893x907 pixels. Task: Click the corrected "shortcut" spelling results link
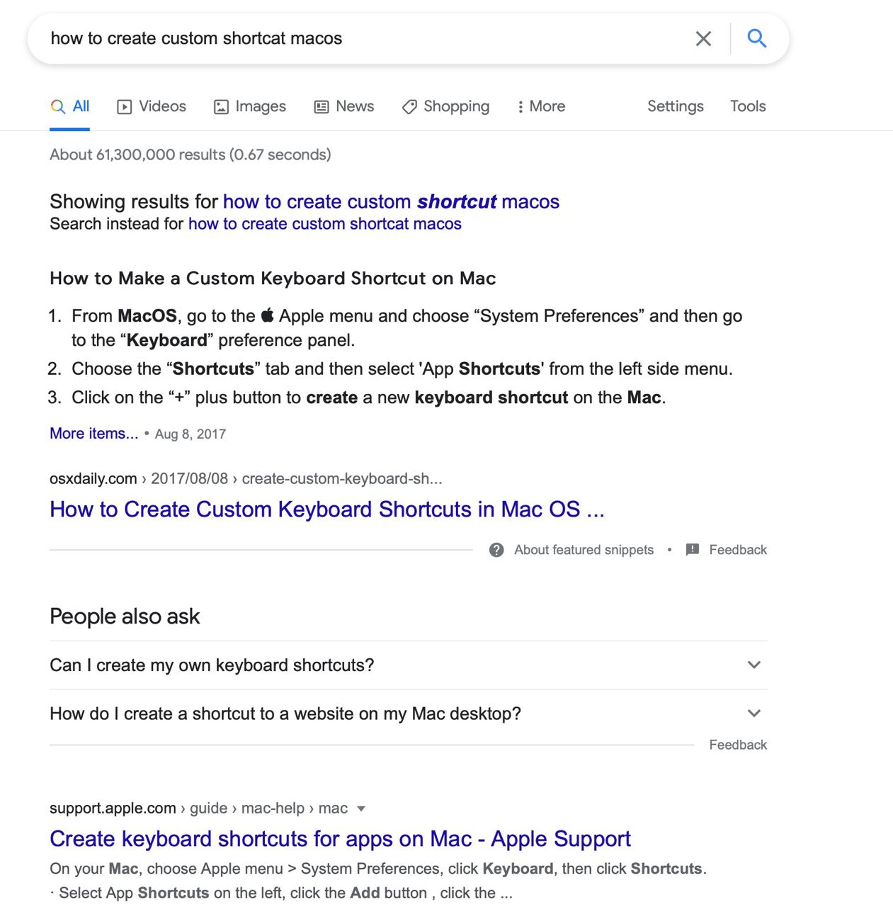pos(391,202)
